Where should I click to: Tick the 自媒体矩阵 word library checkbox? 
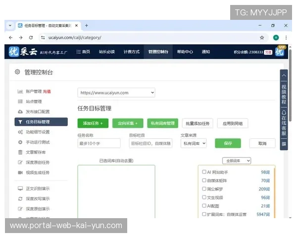point(204,180)
